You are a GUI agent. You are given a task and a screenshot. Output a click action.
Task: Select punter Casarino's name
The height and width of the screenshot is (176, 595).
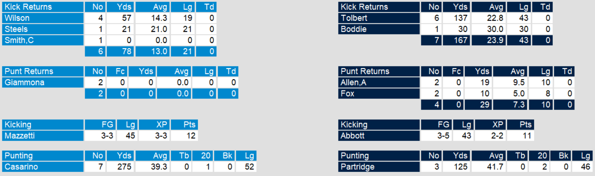point(21,167)
